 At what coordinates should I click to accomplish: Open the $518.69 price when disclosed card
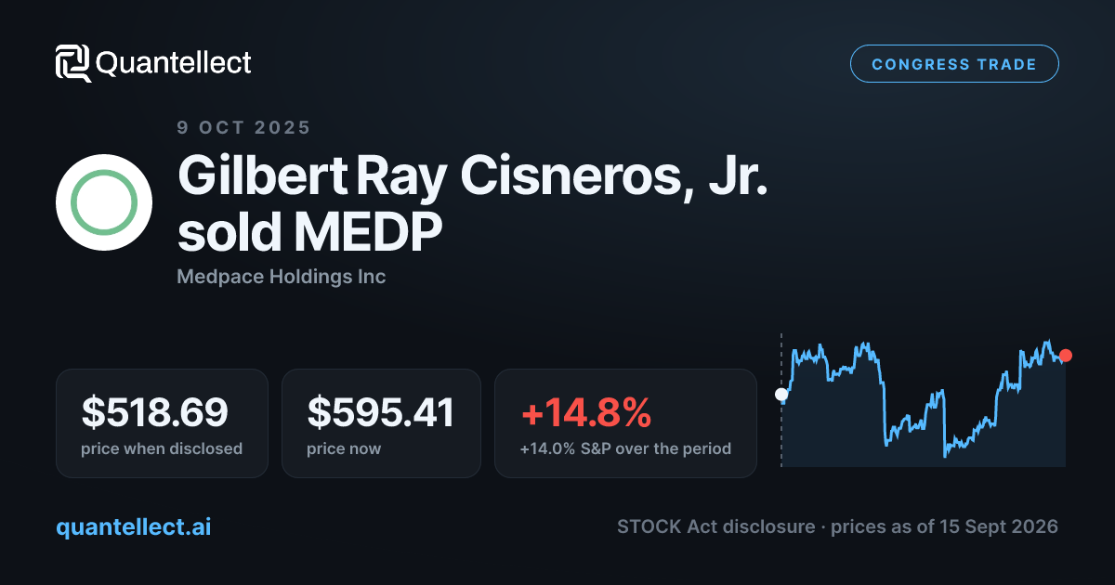click(162, 423)
